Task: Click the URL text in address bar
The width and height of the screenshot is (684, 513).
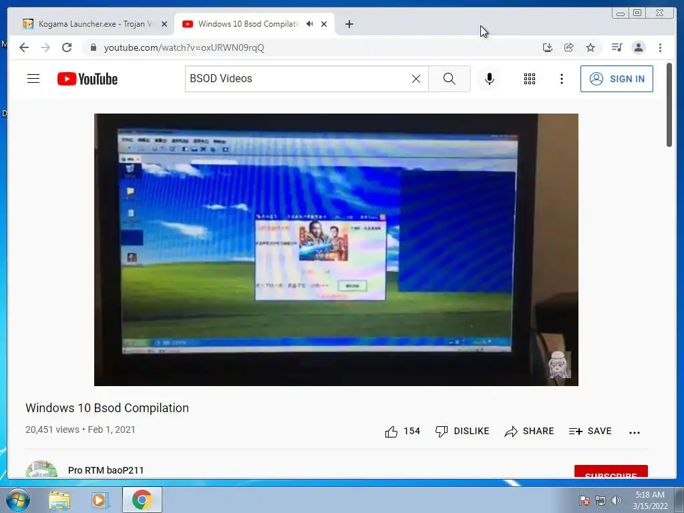Action: (x=184, y=47)
